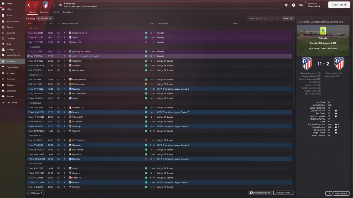
Task: Toggle the selector on the RCD Mallorca row
Action: [28, 141]
